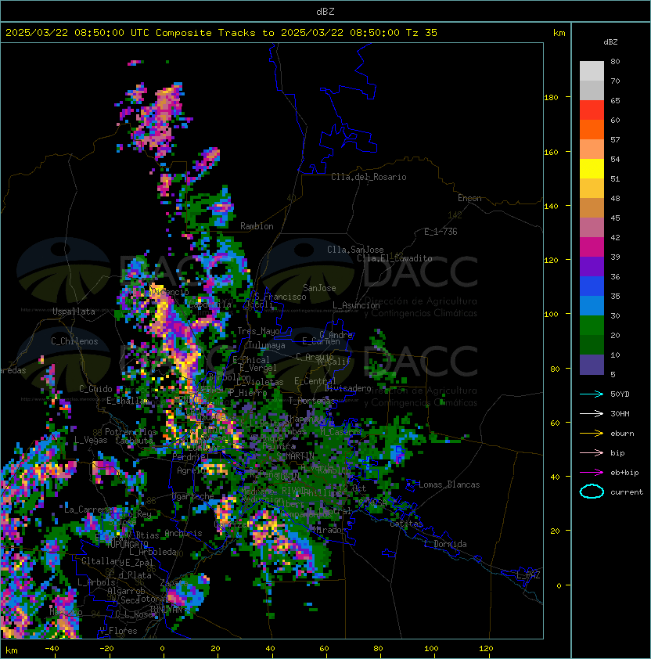Click the cyan 'current' ellipse symbol
This screenshot has height=659, width=651.
tap(592, 492)
